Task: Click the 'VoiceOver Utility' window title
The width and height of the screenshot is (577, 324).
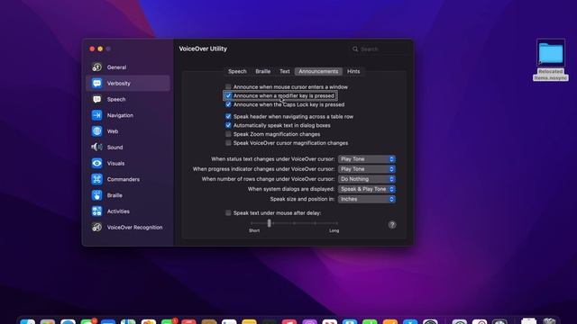Action: (203, 49)
